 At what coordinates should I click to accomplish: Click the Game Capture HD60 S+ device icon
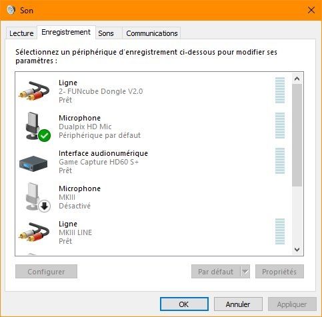coord(33,164)
